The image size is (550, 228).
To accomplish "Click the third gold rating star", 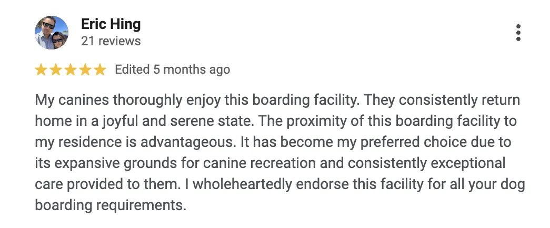I will [70, 70].
